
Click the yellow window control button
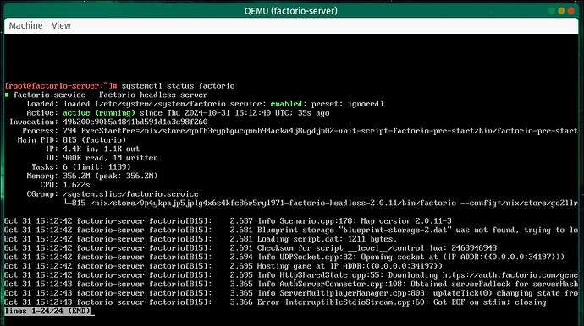[x=561, y=11]
